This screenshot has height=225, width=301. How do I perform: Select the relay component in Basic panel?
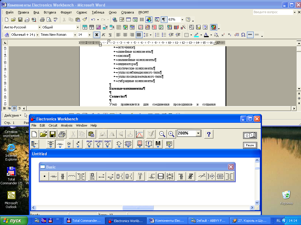(x=92, y=176)
